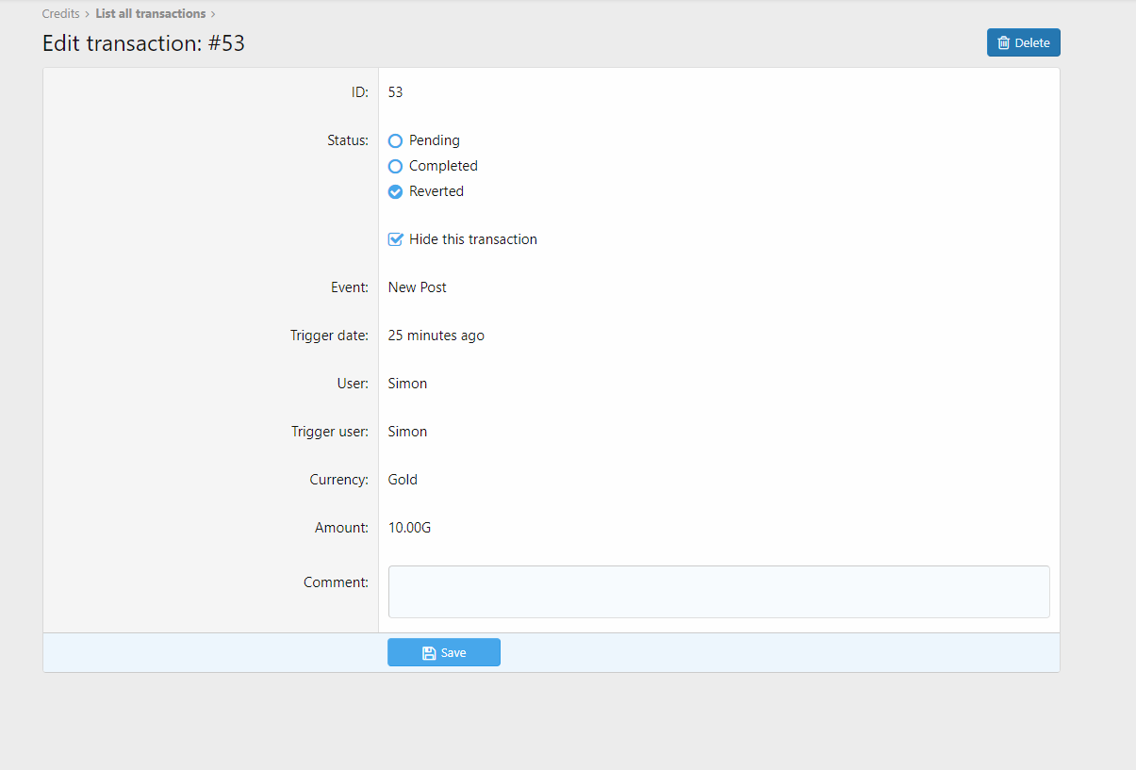Click the trash can icon on Delete
This screenshot has height=770, width=1136.
[1004, 42]
